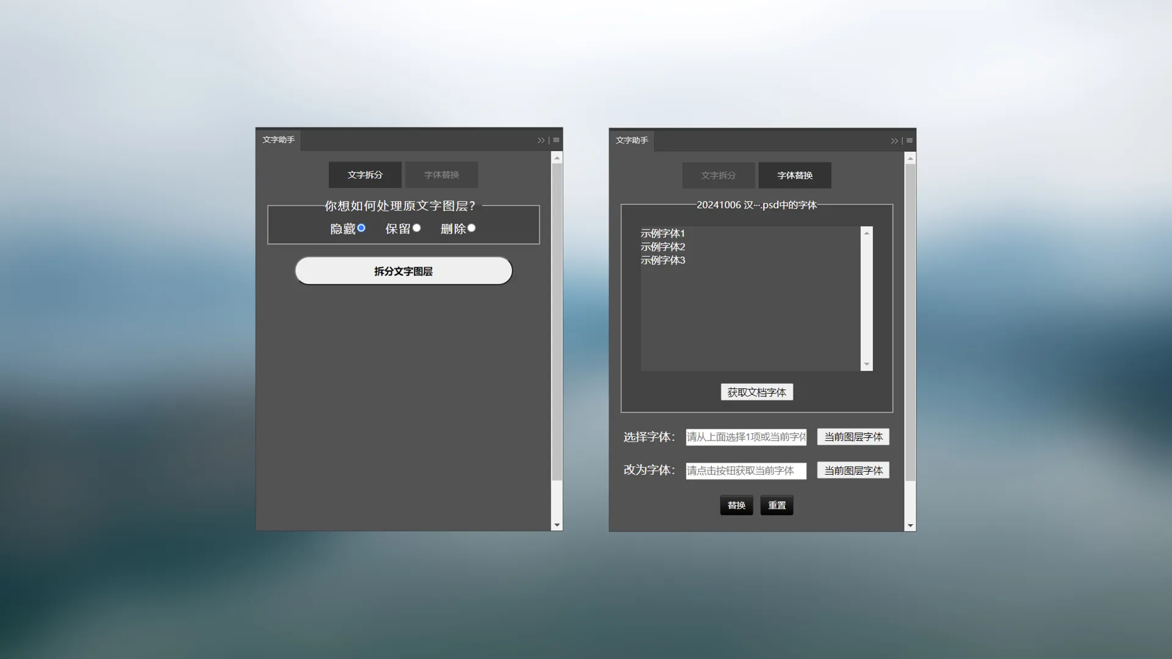
Task: Click the 选择字体 input field
Action: point(745,437)
